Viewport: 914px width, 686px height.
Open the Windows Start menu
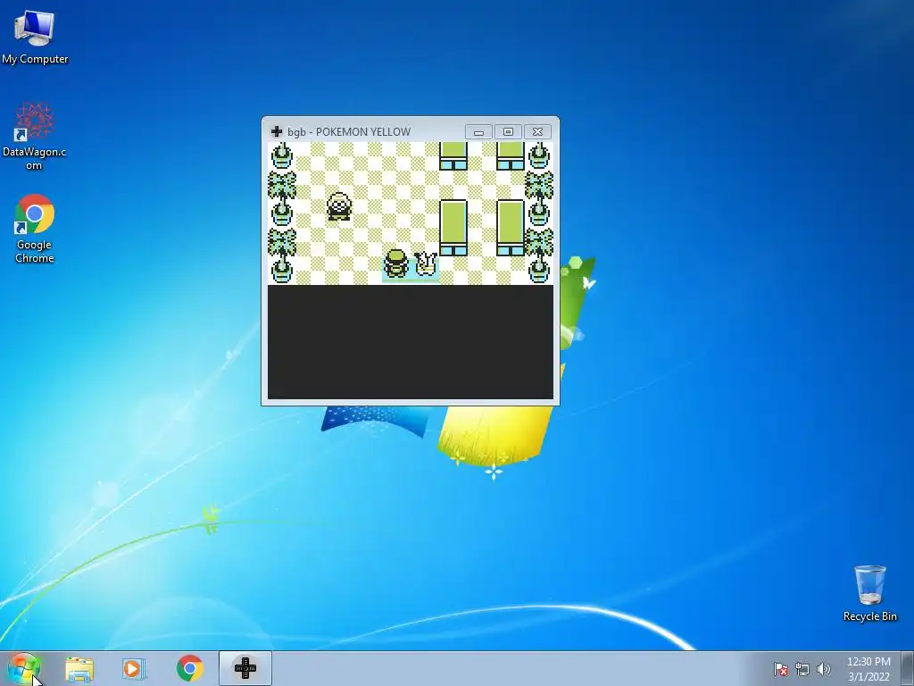(23, 668)
